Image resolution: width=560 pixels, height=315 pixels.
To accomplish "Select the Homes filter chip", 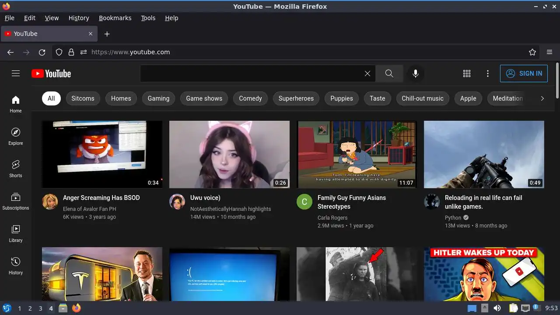I will pyautogui.click(x=121, y=98).
